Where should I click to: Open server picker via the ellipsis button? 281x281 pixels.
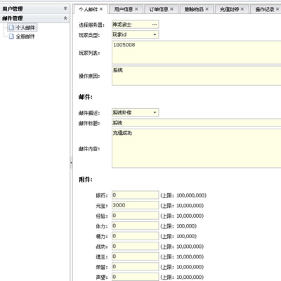click(x=155, y=25)
